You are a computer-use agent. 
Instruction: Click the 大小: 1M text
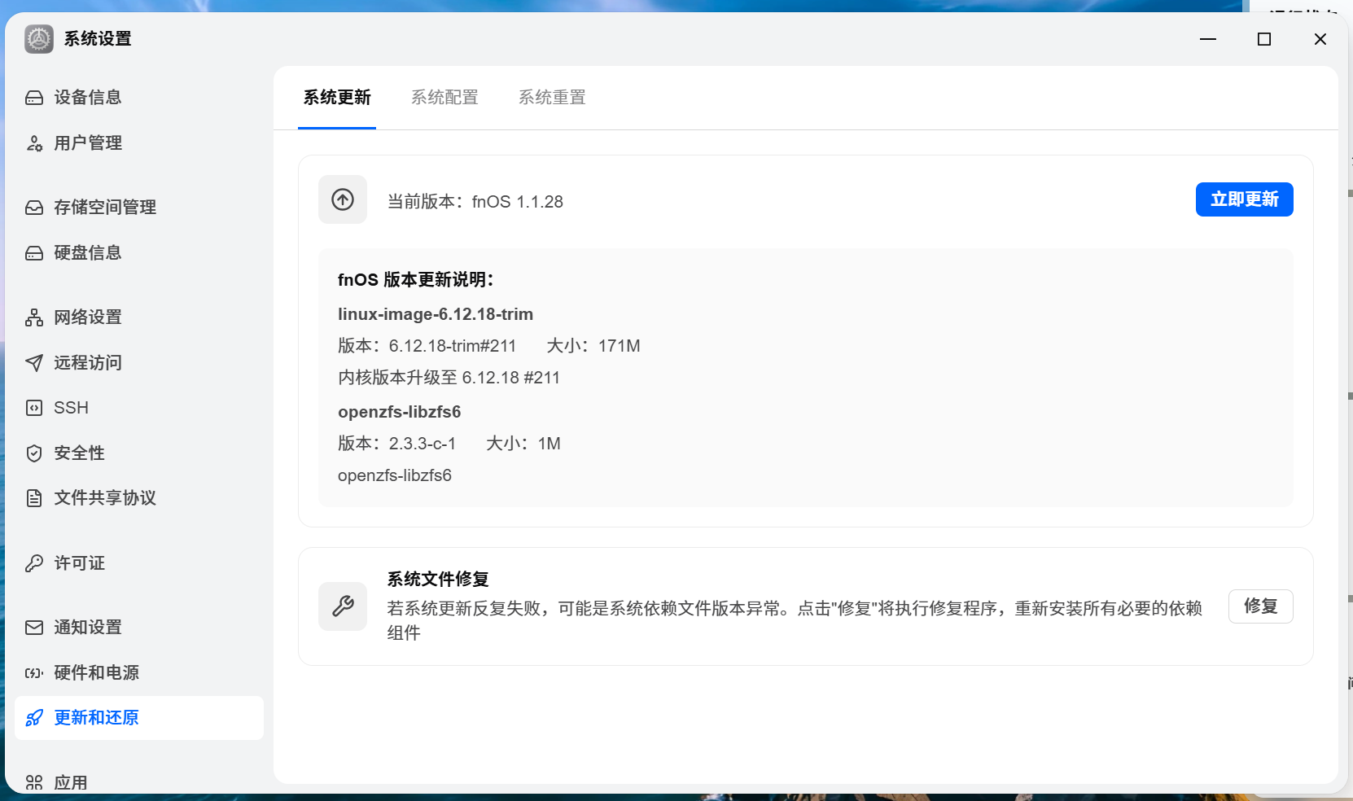point(523,444)
